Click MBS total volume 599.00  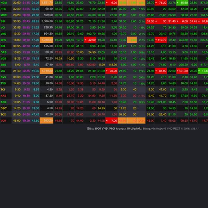pos(48,15)
